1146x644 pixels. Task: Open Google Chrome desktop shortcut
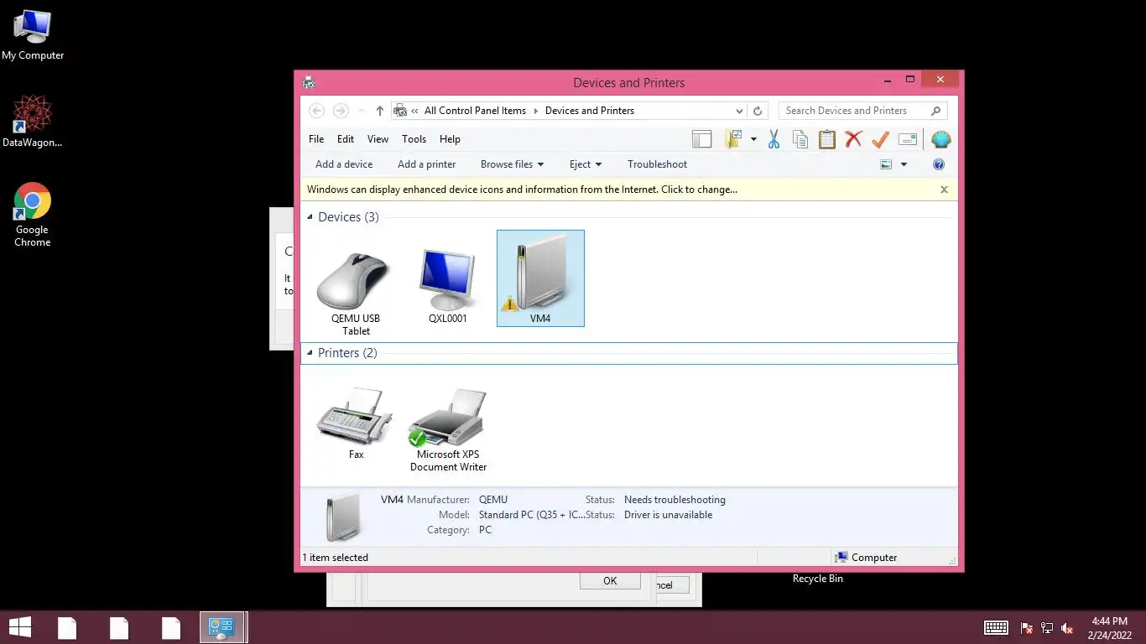tap(33, 215)
